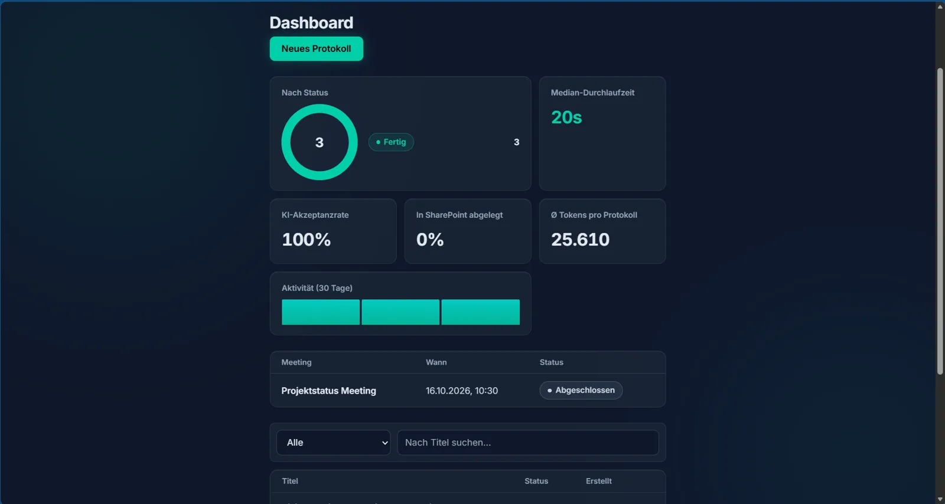Click the 100% acceptance rate value

pos(307,240)
